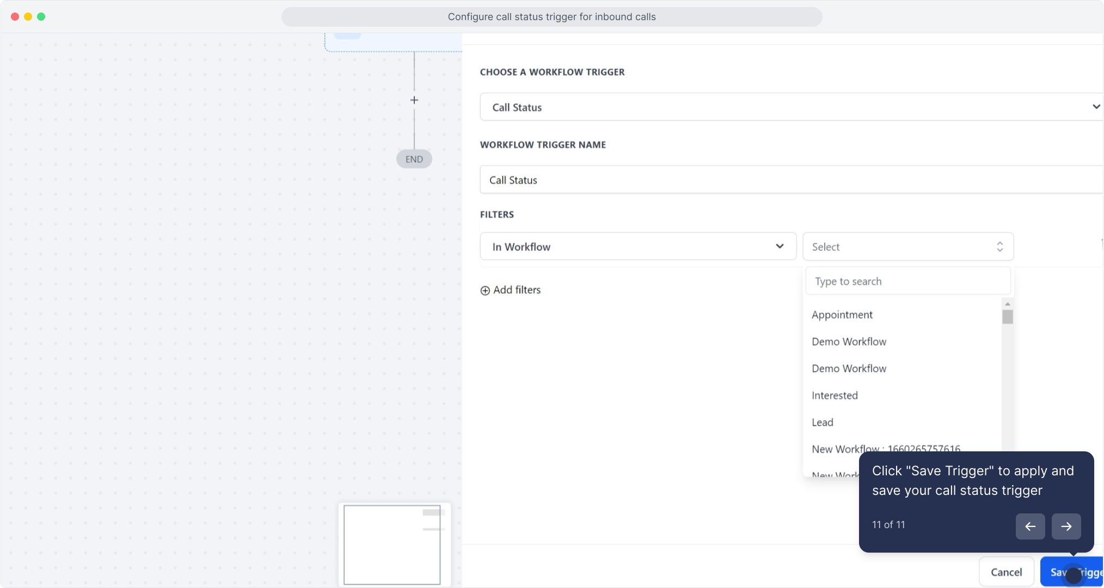The height and width of the screenshot is (588, 1104).
Task: Click the scrollbar up arrow in workflow list
Action: coord(1008,304)
